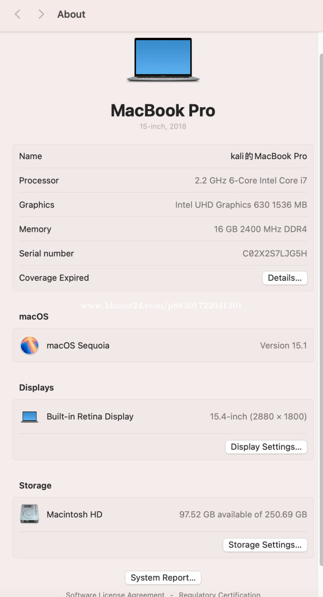The image size is (323, 597).
Task: Click the Processor row value
Action: (251, 181)
